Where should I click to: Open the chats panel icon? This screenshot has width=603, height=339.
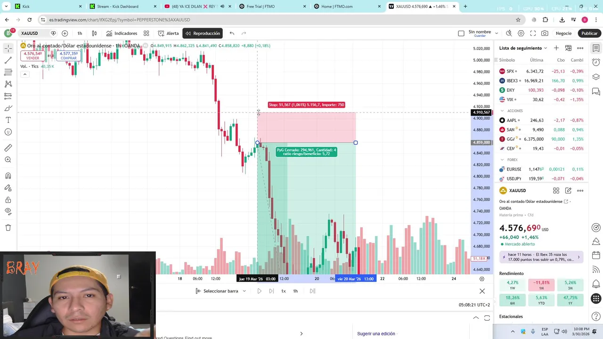coord(596,91)
